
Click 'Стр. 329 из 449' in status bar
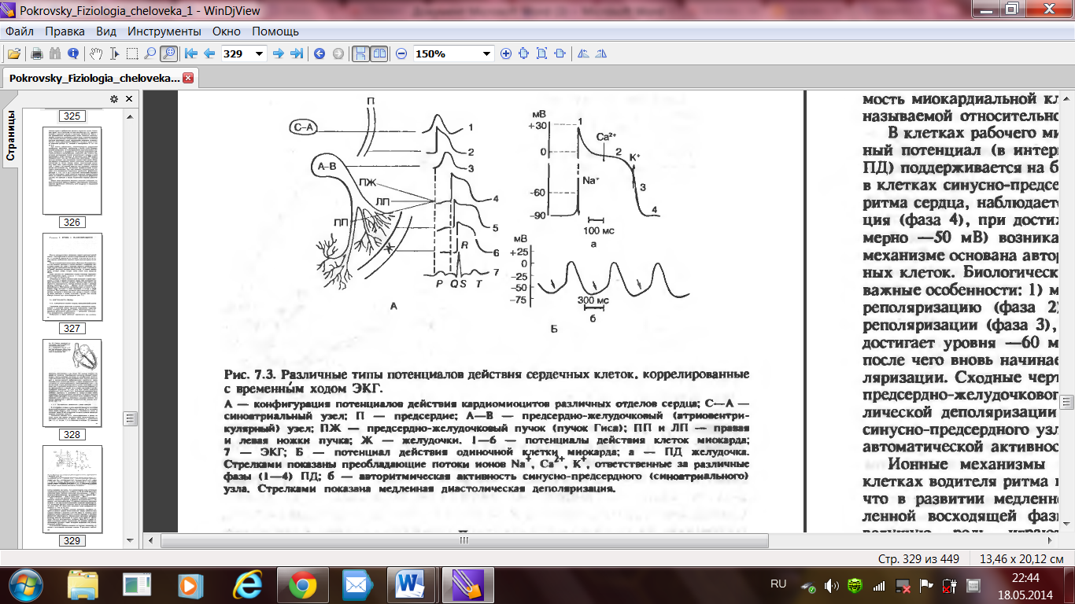point(918,558)
